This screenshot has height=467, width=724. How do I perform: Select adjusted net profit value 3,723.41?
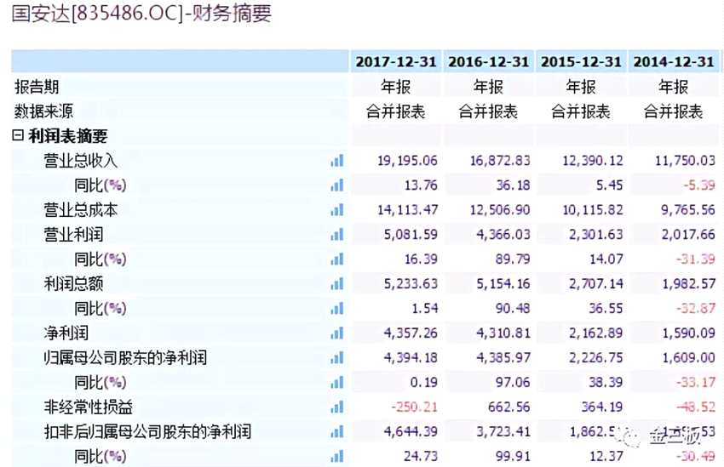[503, 431]
